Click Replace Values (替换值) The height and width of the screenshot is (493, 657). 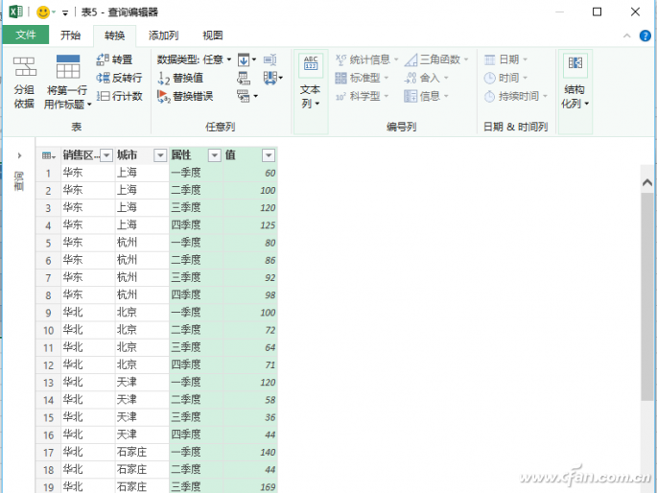point(180,78)
